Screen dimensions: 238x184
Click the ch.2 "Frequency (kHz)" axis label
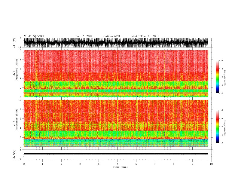[x=17, y=120]
